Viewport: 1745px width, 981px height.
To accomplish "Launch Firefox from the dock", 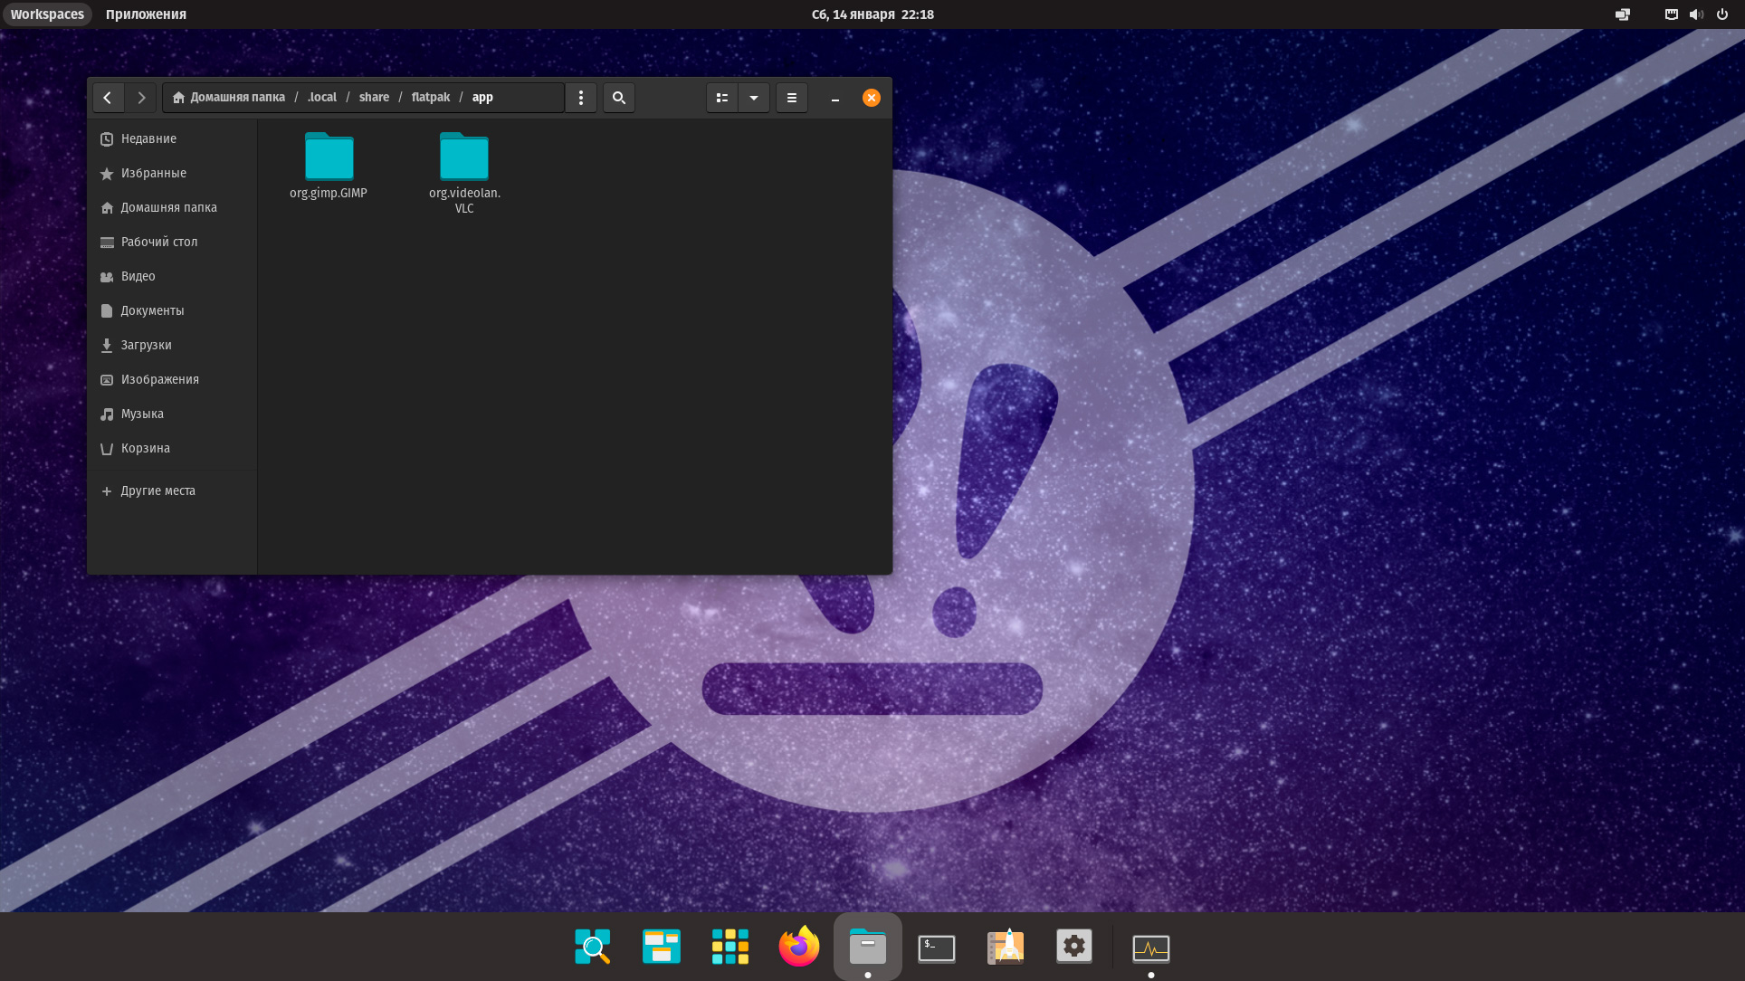I will [x=798, y=947].
